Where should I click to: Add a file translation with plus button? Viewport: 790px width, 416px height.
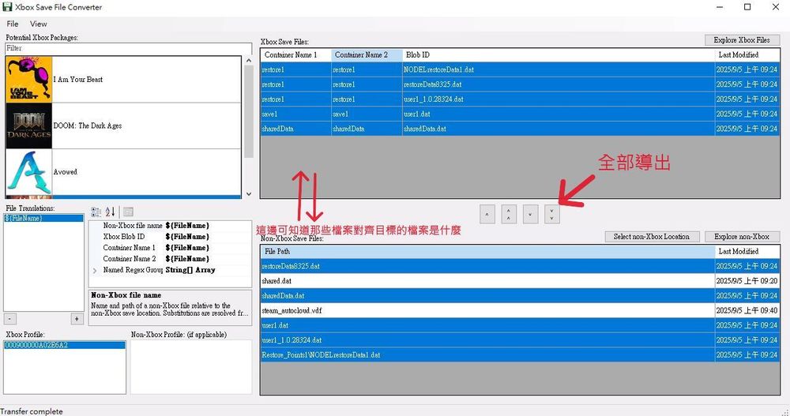point(77,319)
